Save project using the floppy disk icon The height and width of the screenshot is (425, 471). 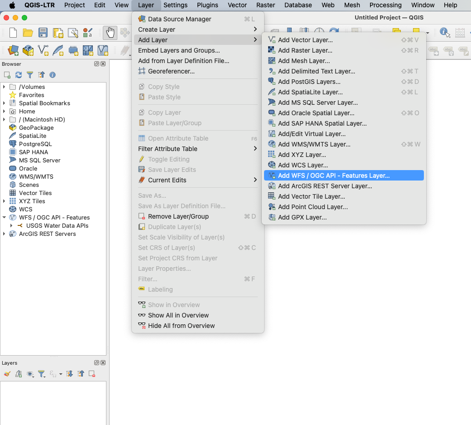(x=43, y=33)
